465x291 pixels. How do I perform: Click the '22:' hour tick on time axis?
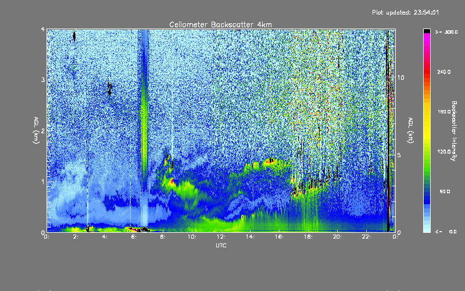[x=366, y=237]
